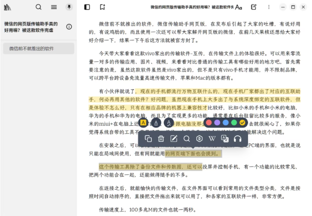
Task: Choose the underline style A
Action: tap(156, 123)
